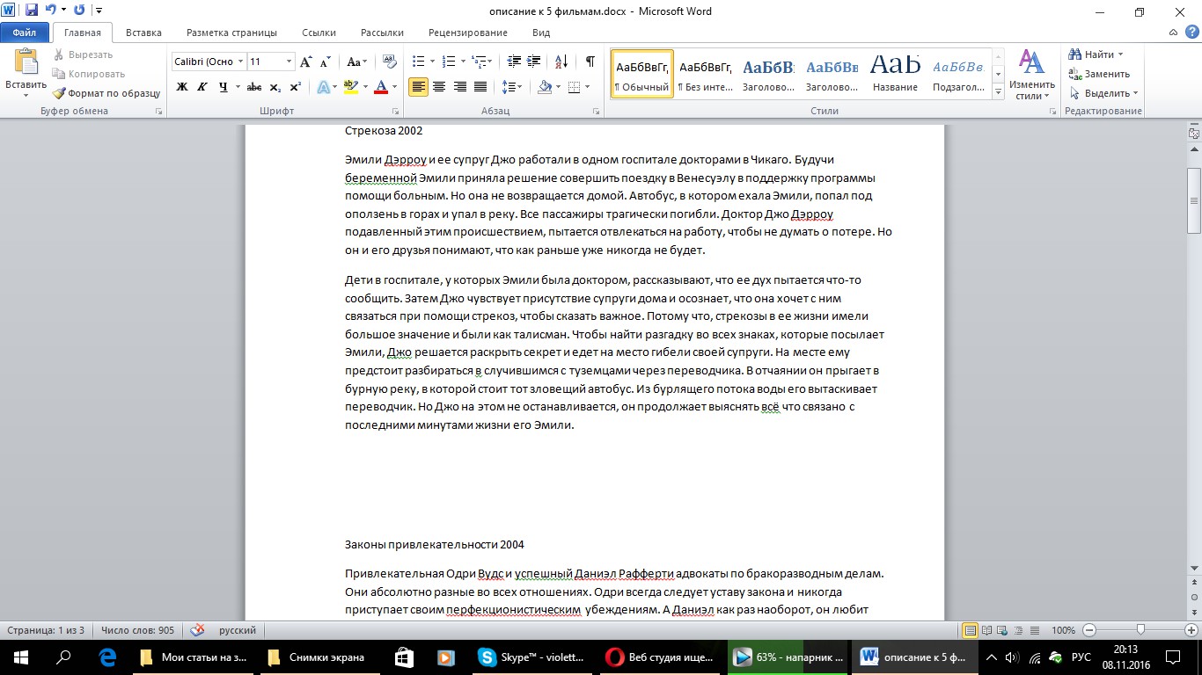Apply the Normal (Обычный) style
This screenshot has height=675, width=1202.
point(642,74)
